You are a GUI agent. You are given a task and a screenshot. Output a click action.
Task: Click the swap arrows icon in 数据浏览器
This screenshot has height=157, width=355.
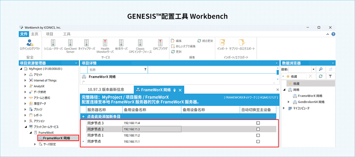pyautogui.click(x=330, y=69)
